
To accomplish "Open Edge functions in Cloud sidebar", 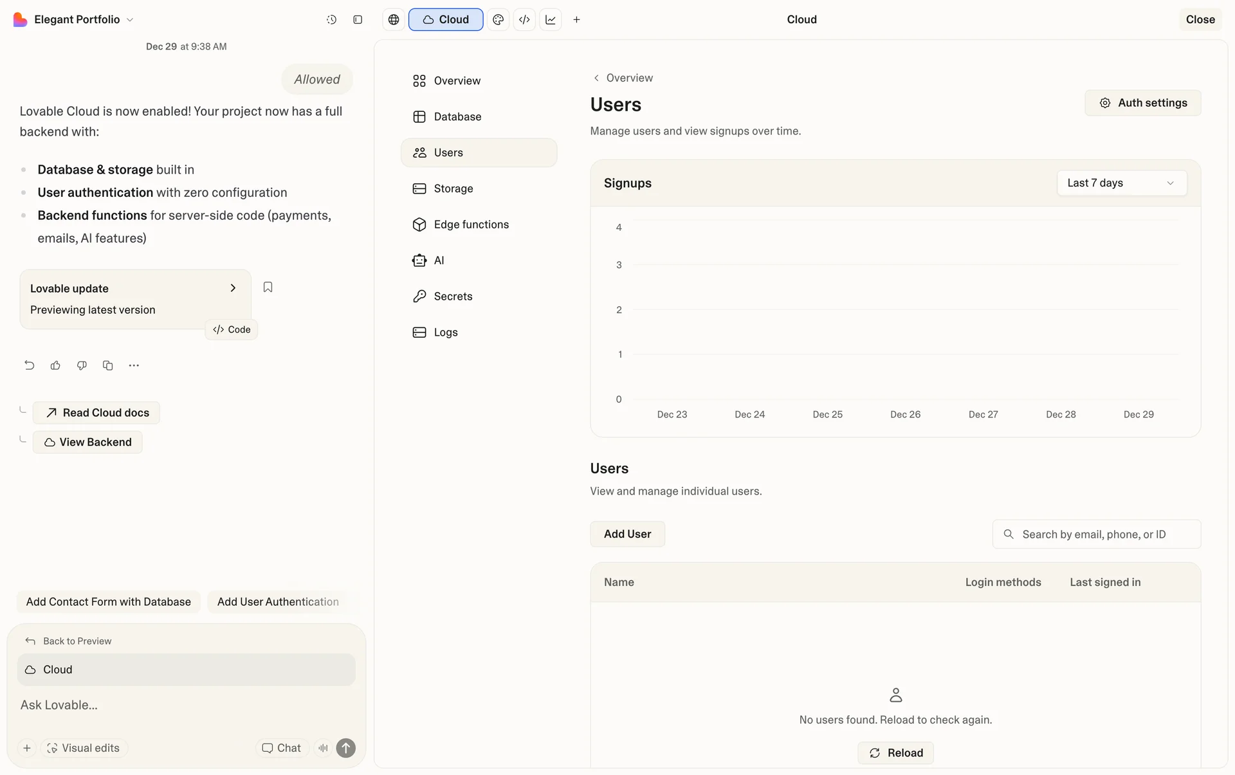I will (471, 224).
